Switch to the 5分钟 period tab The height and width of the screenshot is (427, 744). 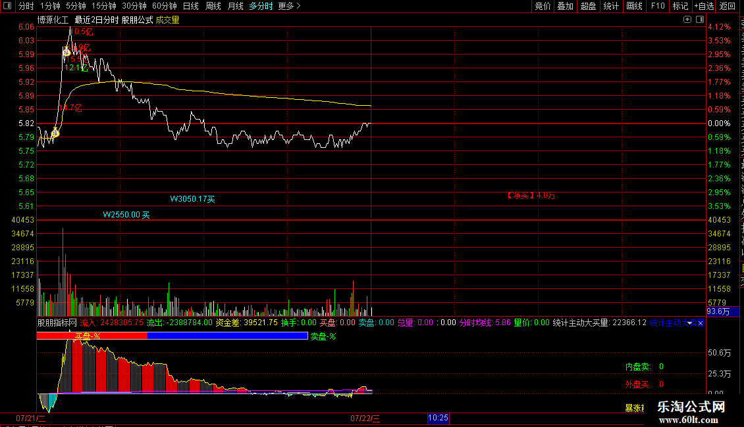76,6
